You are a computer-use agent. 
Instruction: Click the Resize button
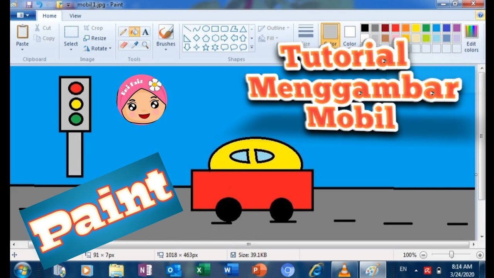click(x=95, y=38)
